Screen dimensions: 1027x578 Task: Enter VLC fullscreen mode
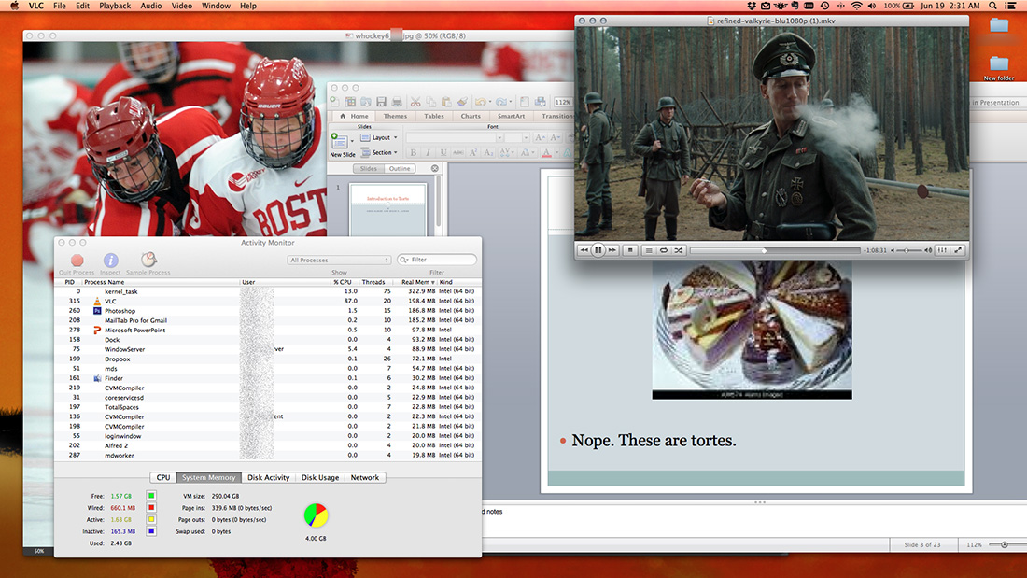click(x=958, y=250)
